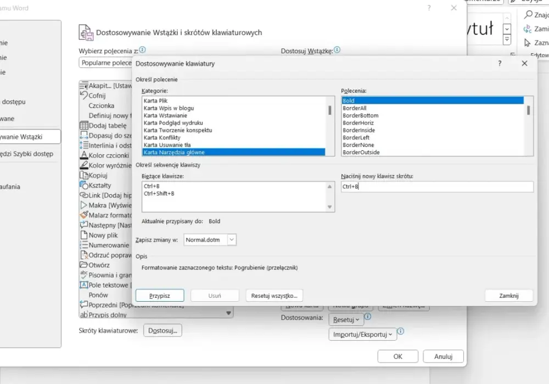This screenshot has width=549, height=384.
Task: Select Kolor wyróżnienia command icon
Action: [83, 165]
